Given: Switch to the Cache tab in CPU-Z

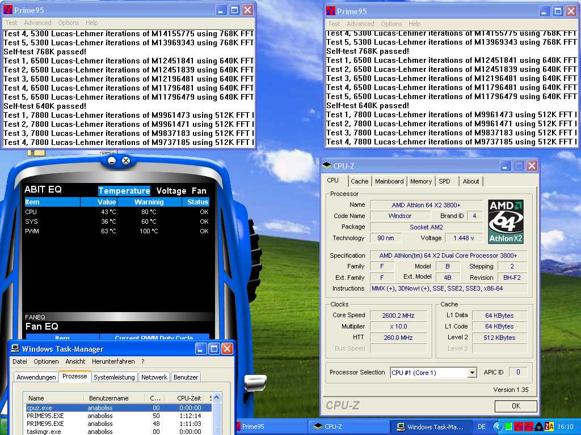Looking at the screenshot, I should tap(359, 181).
